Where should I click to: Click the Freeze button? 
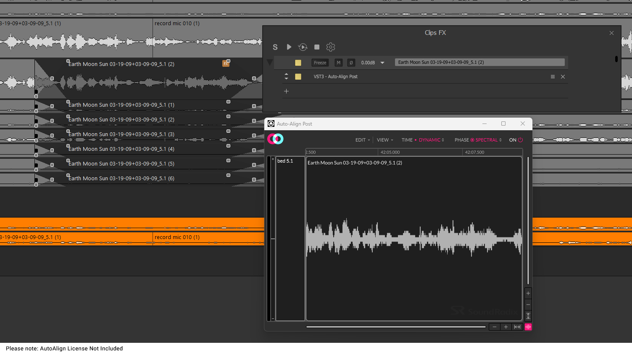(320, 62)
